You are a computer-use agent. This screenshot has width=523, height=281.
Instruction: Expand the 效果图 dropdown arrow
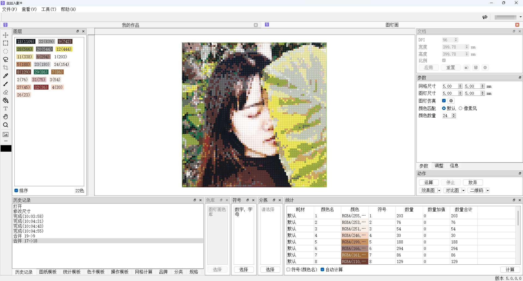click(439, 191)
